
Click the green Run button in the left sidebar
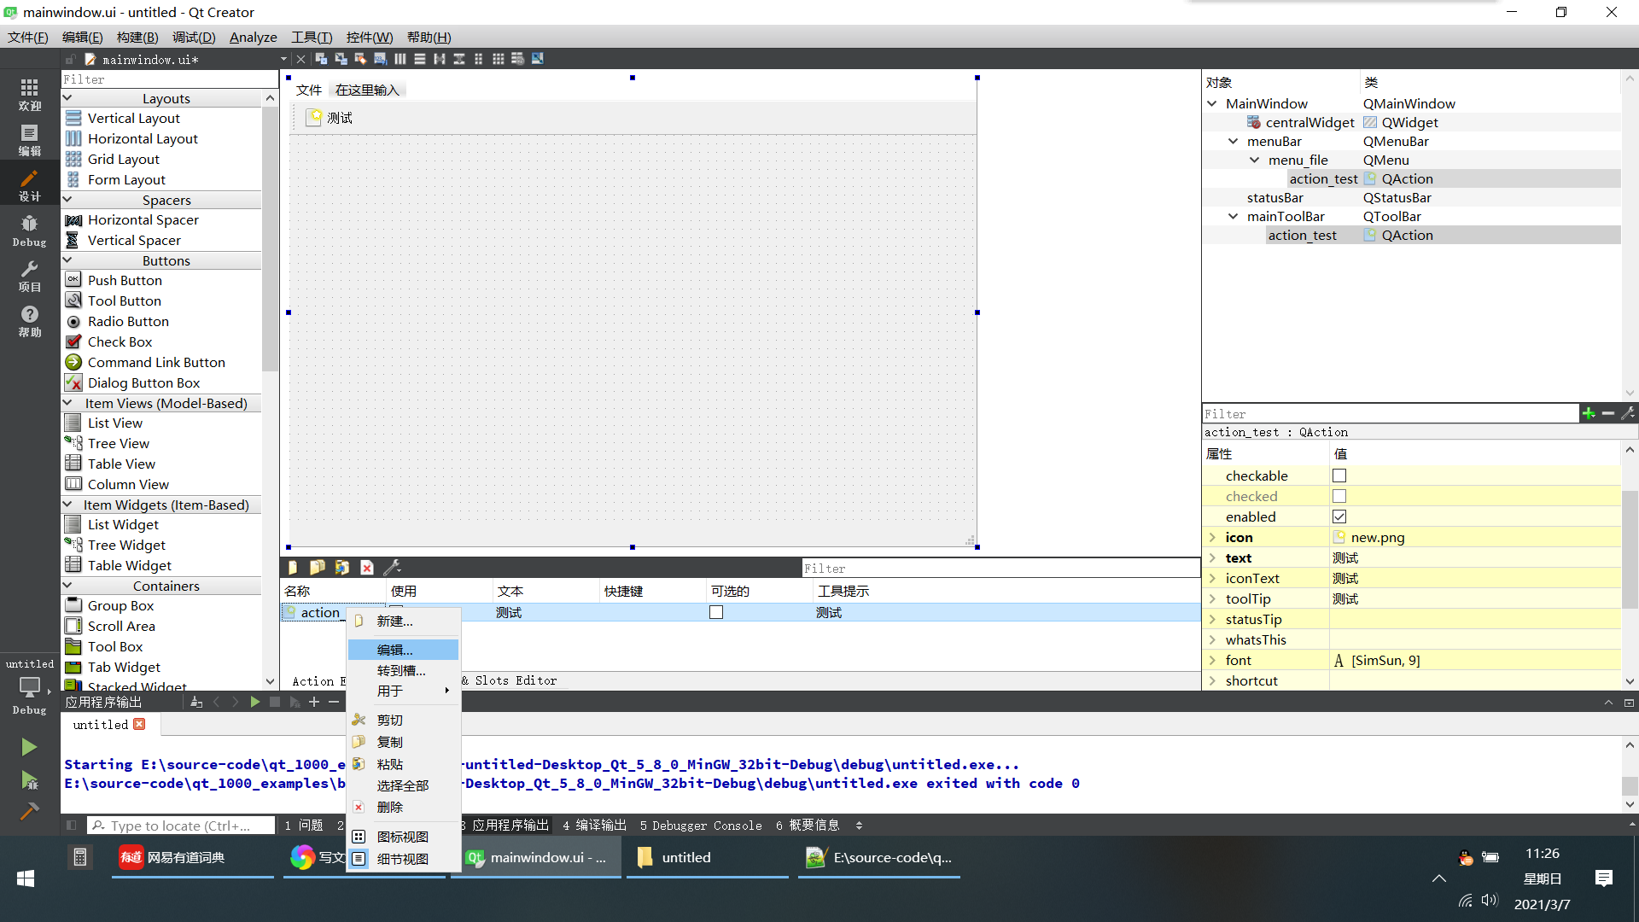click(29, 747)
